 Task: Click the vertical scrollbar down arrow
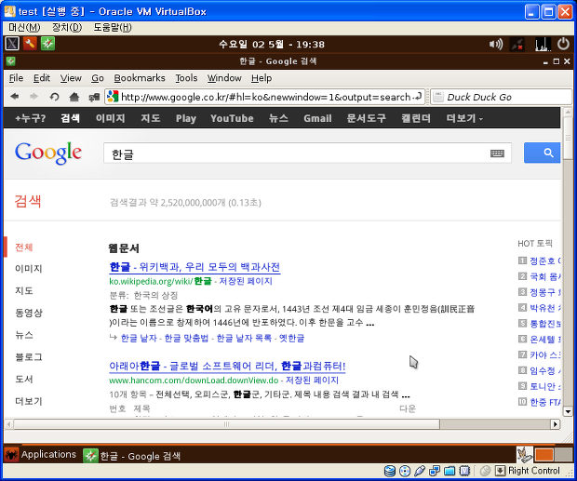pyautogui.click(x=568, y=412)
